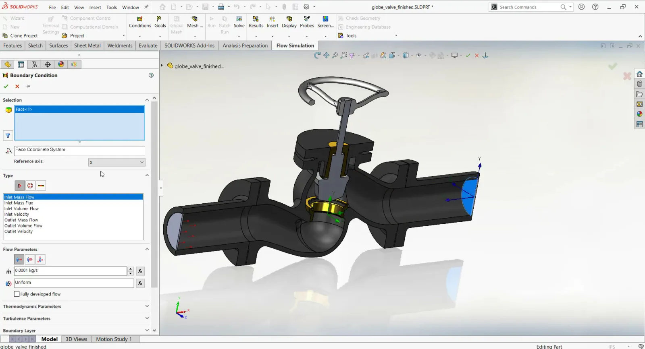Viewport: 645px width, 349px height.
Task: Open the Flow Simulation analysis tree tab icon
Action: point(74,64)
